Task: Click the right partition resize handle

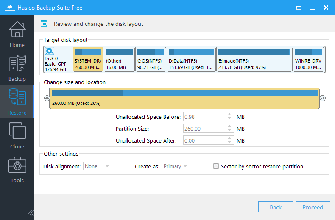Action: pos(323,98)
